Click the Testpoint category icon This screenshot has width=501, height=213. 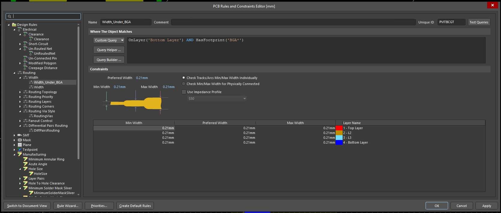(x=20, y=150)
